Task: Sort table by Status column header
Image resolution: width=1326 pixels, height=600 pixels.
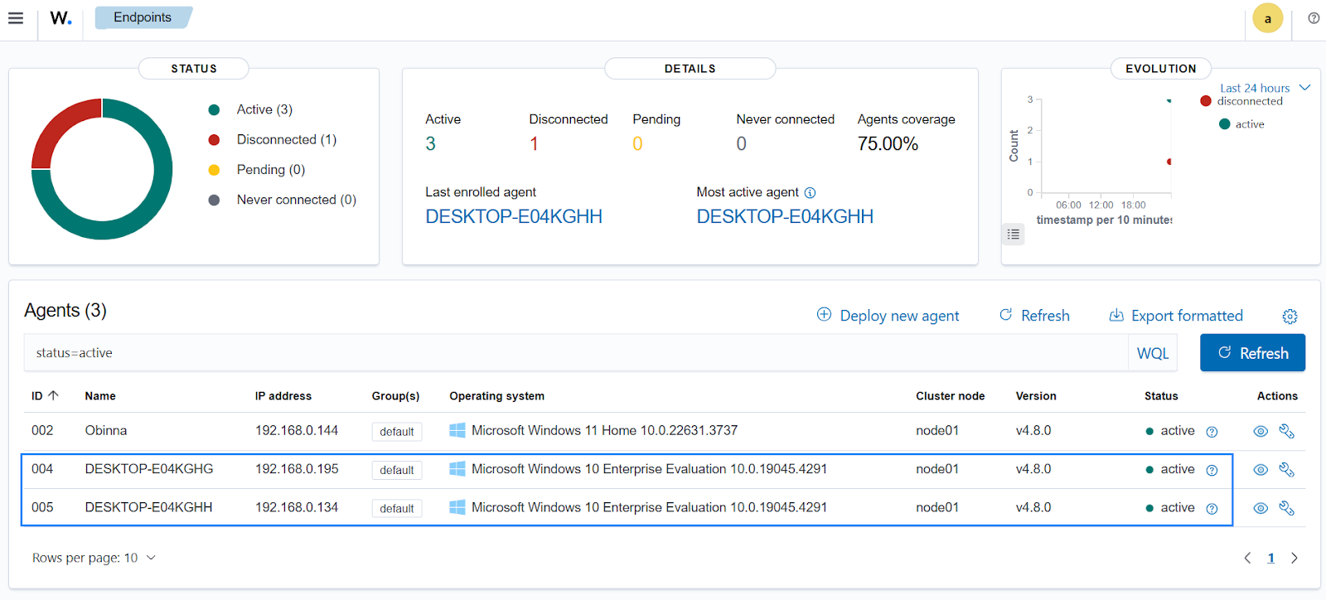Action: click(1161, 396)
